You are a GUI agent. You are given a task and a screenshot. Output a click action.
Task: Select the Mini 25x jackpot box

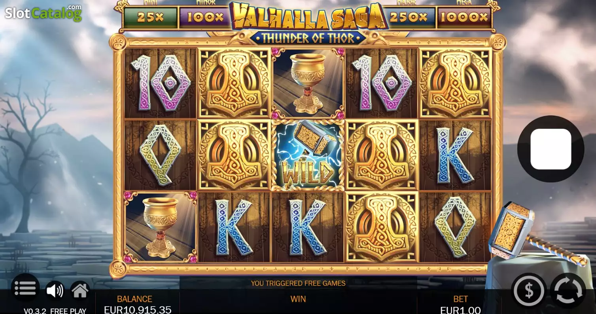coord(151,17)
